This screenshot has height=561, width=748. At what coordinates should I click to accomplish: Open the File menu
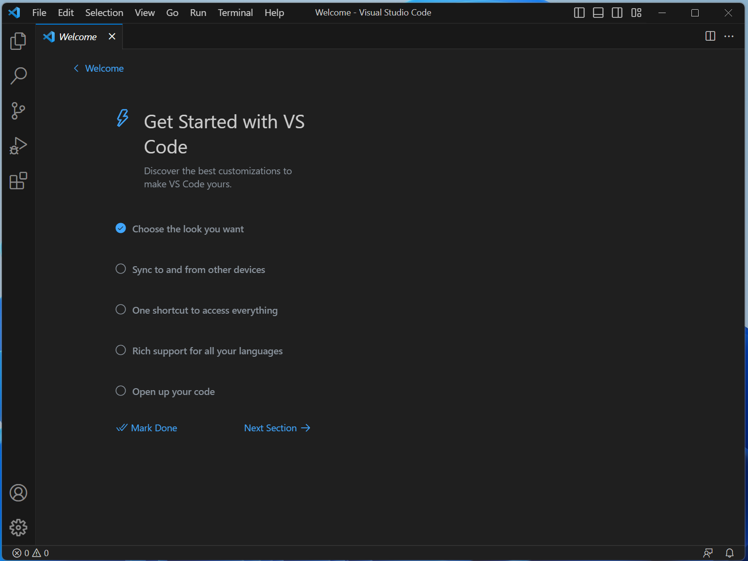39,13
